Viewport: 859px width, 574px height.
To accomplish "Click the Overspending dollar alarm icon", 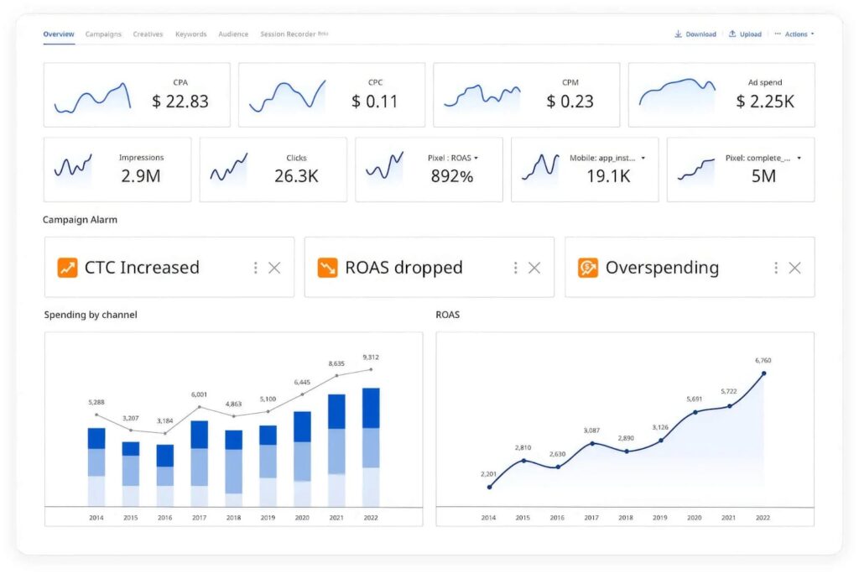I will (x=588, y=268).
